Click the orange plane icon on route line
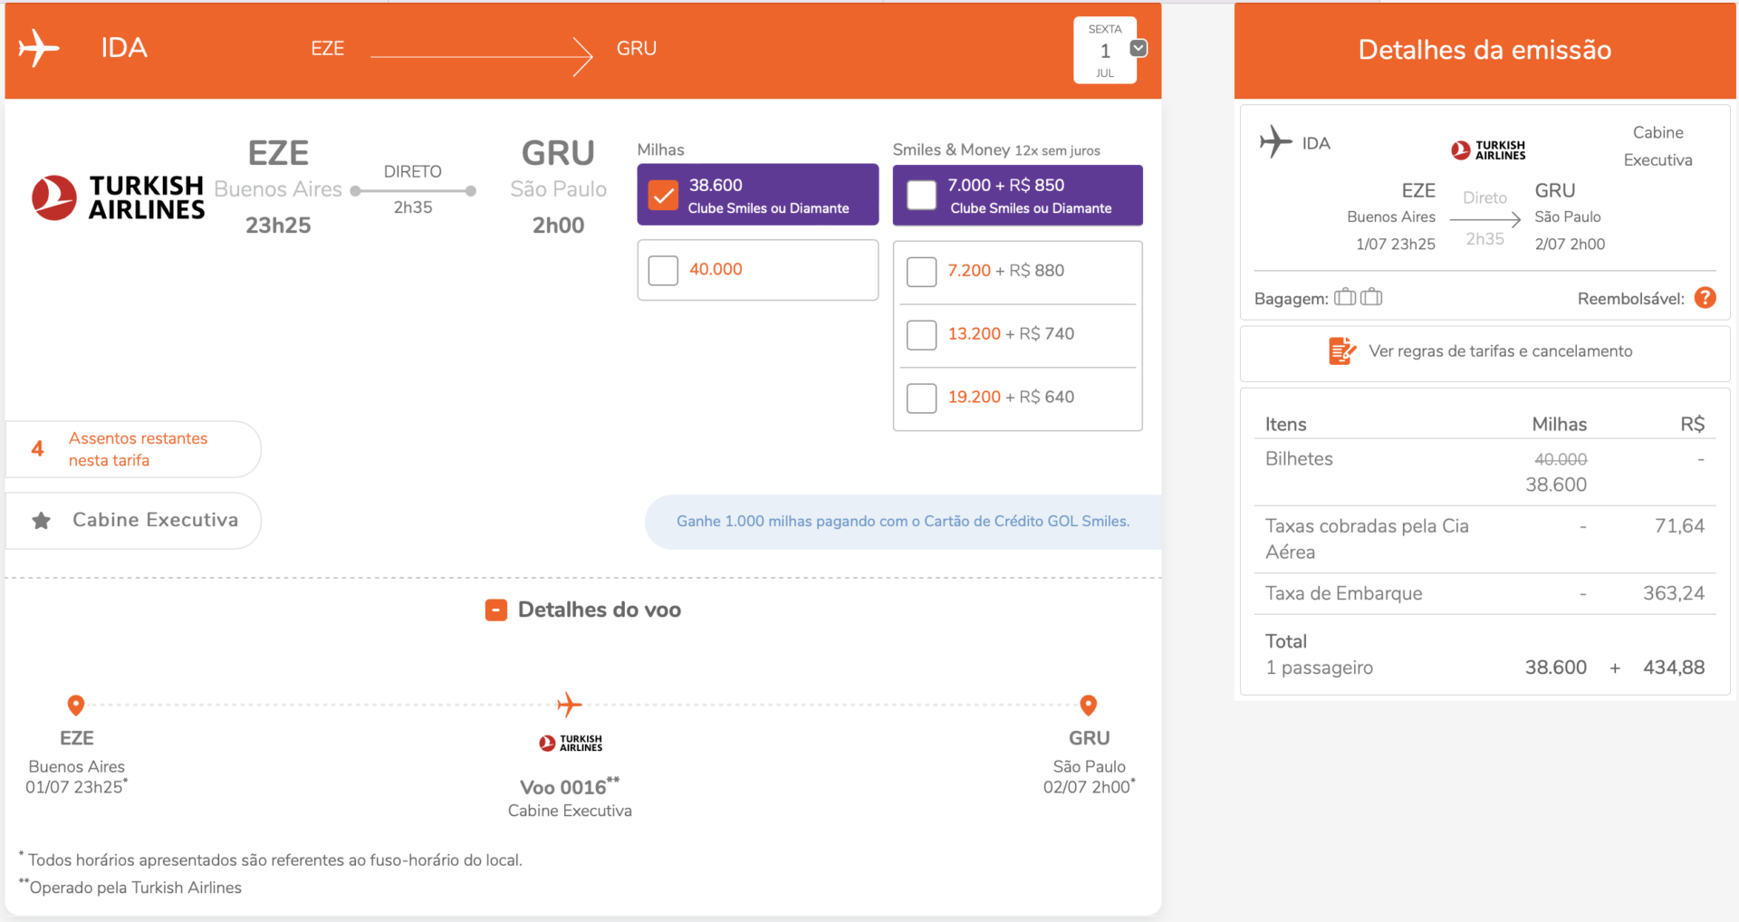The width and height of the screenshot is (1739, 922). pyautogui.click(x=570, y=705)
